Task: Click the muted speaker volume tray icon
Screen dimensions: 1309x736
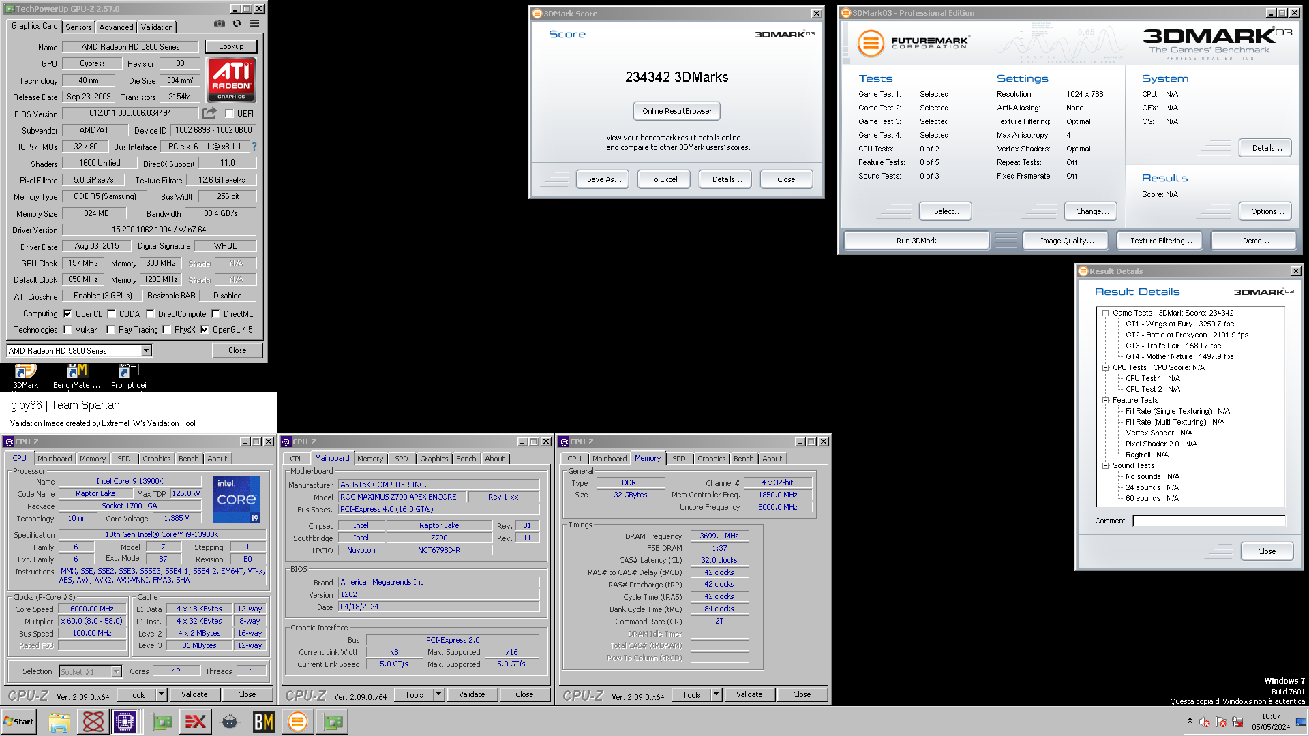Action: coord(1205,722)
